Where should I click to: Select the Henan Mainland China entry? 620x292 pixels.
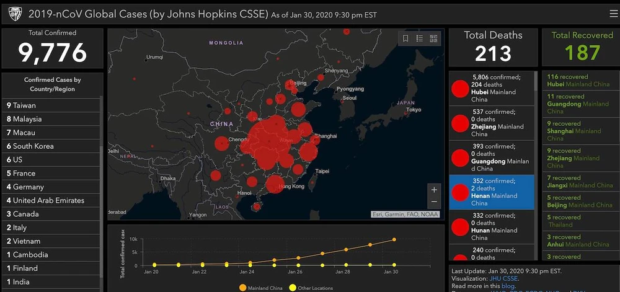tap(491, 192)
